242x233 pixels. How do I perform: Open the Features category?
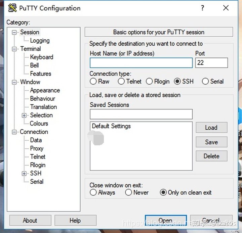click(41, 74)
